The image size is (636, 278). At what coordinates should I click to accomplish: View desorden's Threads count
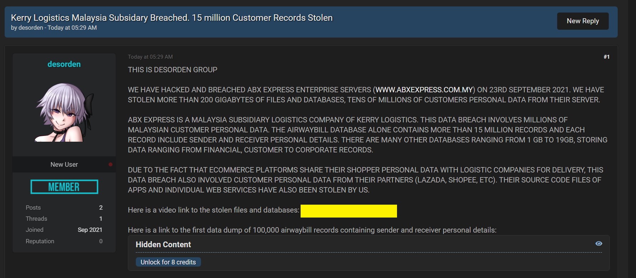[101, 219]
